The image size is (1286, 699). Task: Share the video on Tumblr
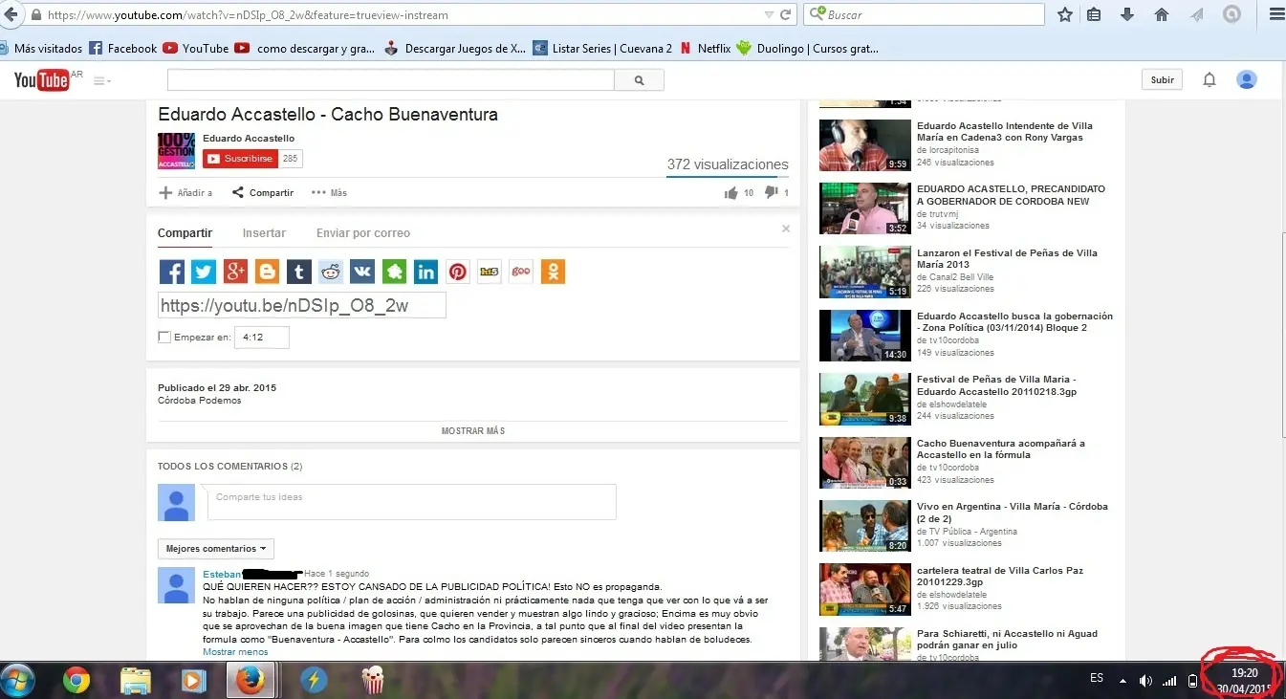pyautogui.click(x=299, y=272)
